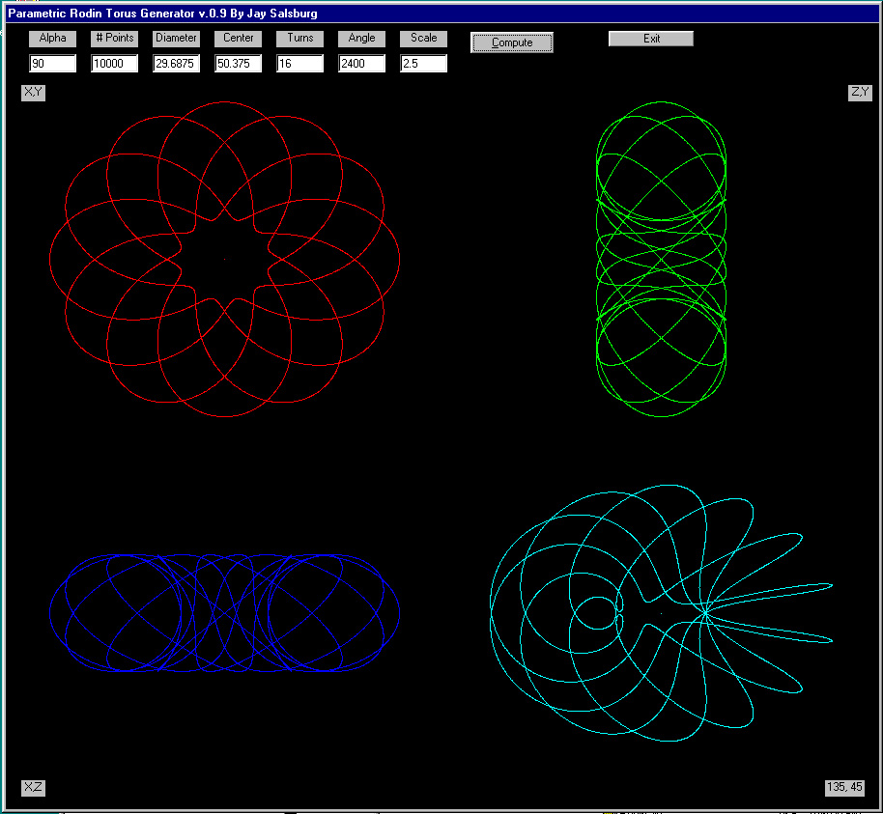The width and height of the screenshot is (883, 814).
Task: Edit the Diameter field showing 29.6875
Action: click(176, 64)
